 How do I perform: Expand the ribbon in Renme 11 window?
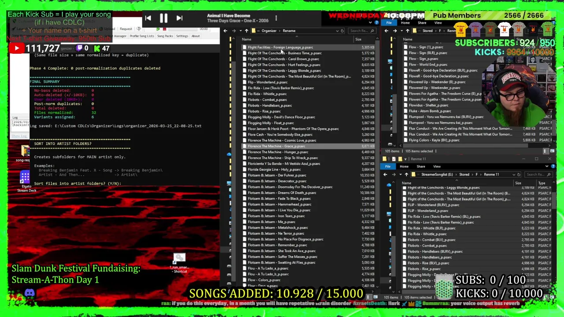coord(547,166)
